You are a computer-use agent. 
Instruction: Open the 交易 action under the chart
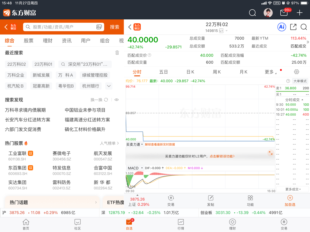coord(171,201)
